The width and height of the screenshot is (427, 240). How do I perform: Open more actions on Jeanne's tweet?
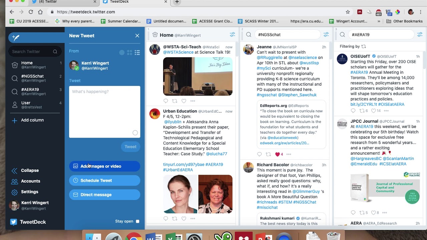(289, 154)
